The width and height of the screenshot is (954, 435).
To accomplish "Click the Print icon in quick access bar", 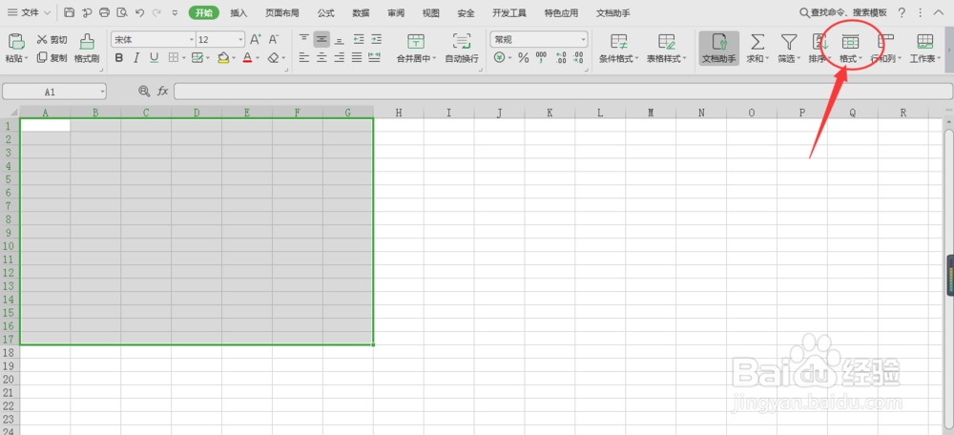I will [104, 12].
